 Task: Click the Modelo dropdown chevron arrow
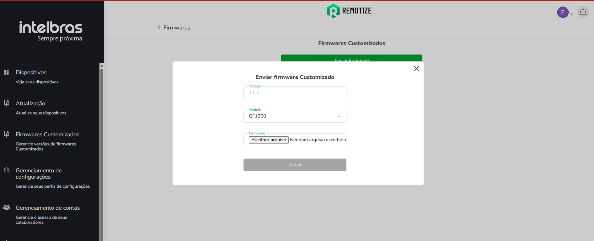click(339, 116)
